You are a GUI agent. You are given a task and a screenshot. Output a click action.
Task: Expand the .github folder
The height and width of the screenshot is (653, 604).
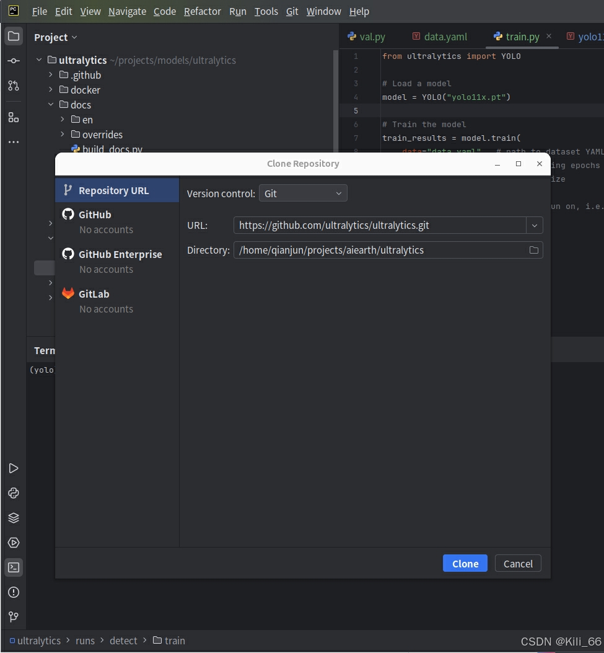tap(50, 74)
